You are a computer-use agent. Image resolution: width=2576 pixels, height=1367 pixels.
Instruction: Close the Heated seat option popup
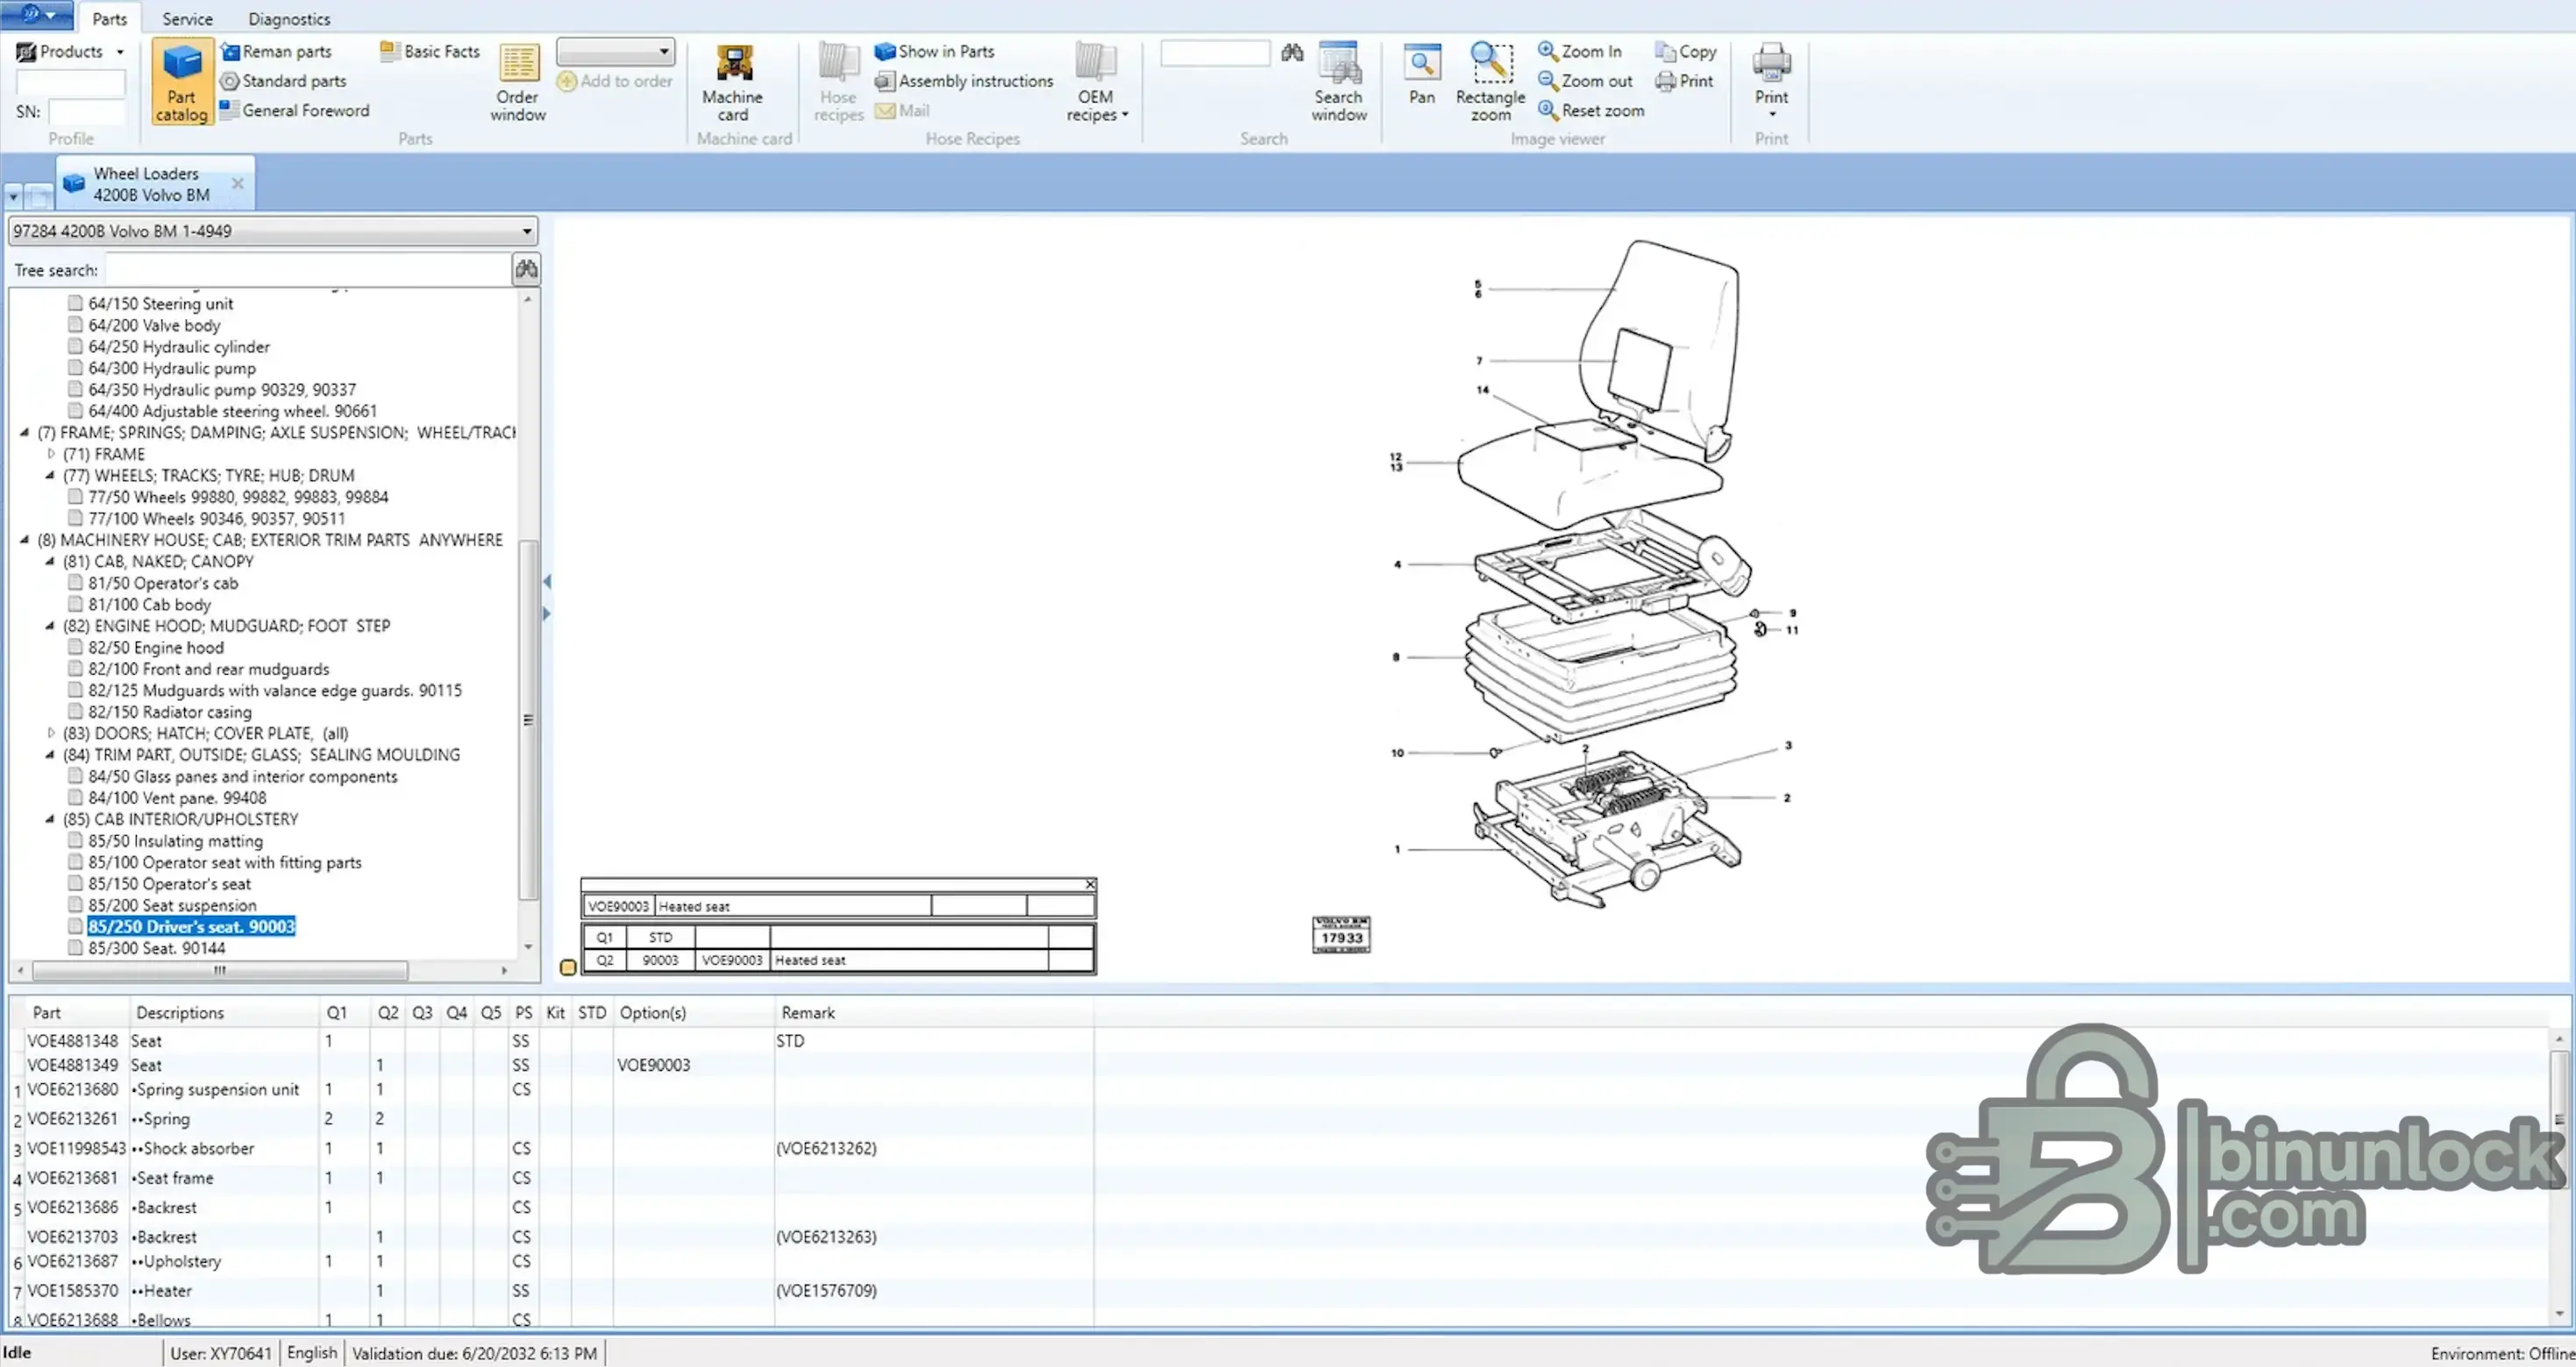click(1090, 884)
